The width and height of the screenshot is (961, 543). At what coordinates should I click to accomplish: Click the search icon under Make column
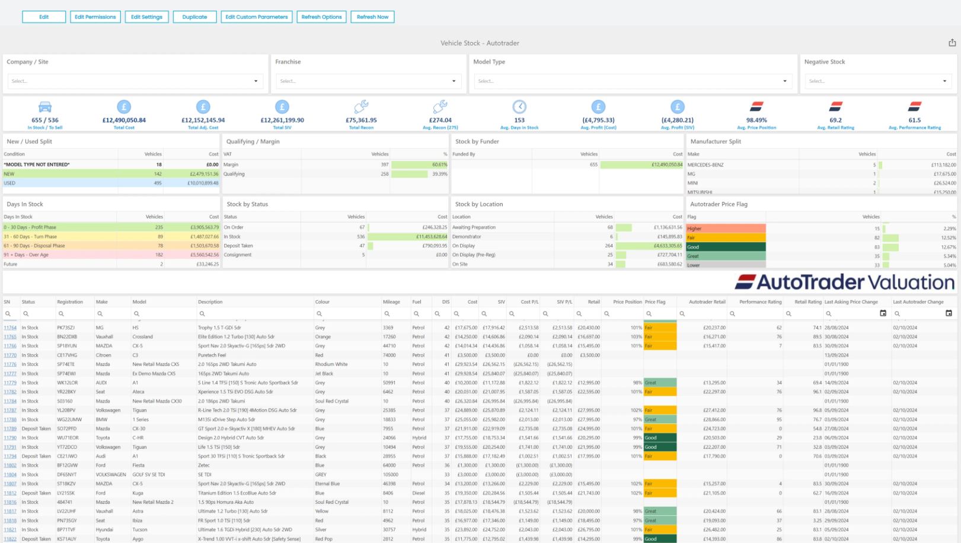(100, 314)
